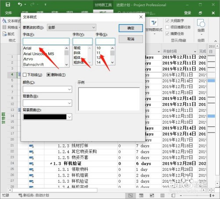Click the Report view icon in status bar

(173, 195)
